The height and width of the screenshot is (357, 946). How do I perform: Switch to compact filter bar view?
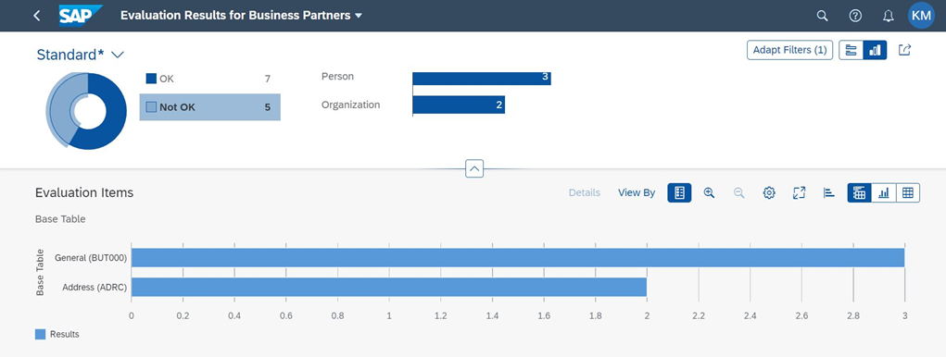coord(851,50)
